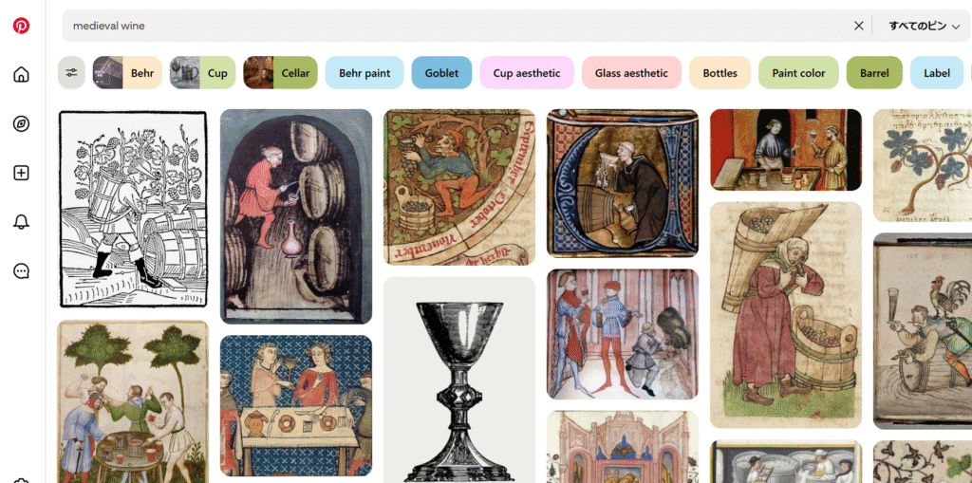Viewport: 972px width, 483px height.
Task: Select the Cellar filter chip
Action: coord(280,72)
